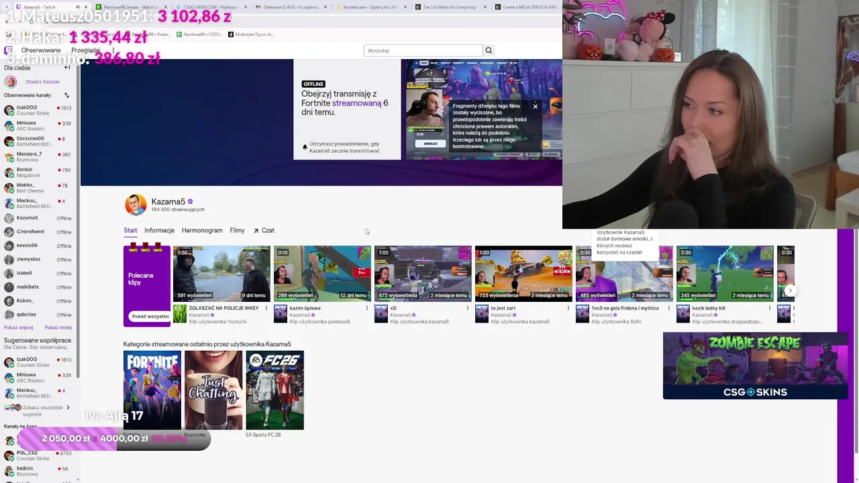Open clip title ZGŁASZAĆ NA POLICJE WKEY
This screenshot has width=859, height=483.
[223, 308]
